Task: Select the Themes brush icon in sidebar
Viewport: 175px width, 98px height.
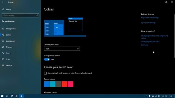Action: coord(3,47)
